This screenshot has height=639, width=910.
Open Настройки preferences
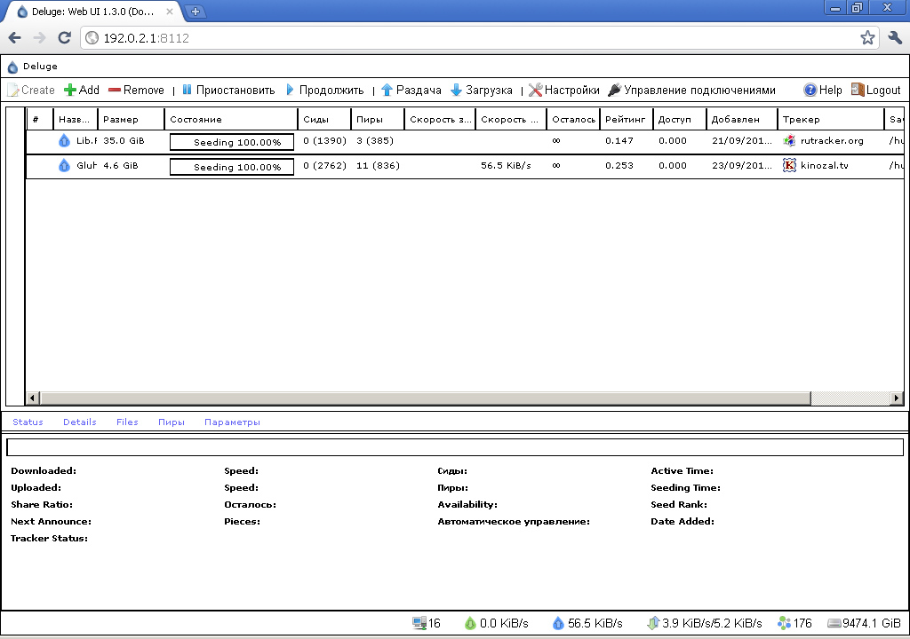coord(564,90)
